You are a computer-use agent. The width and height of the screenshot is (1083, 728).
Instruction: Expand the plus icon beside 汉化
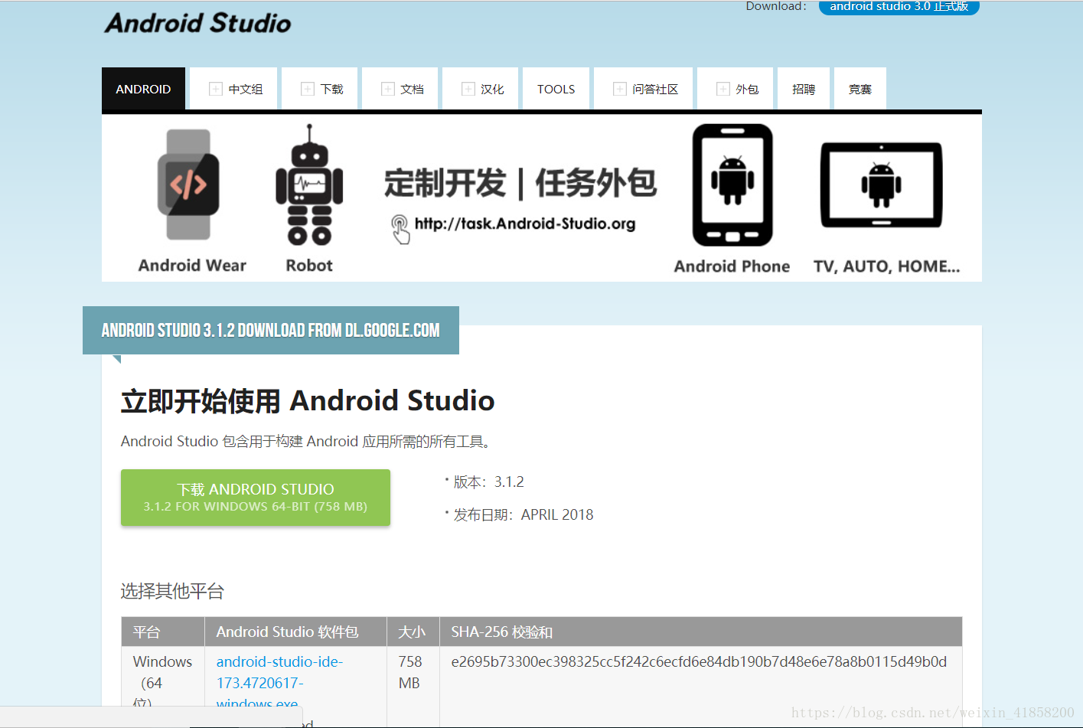468,89
